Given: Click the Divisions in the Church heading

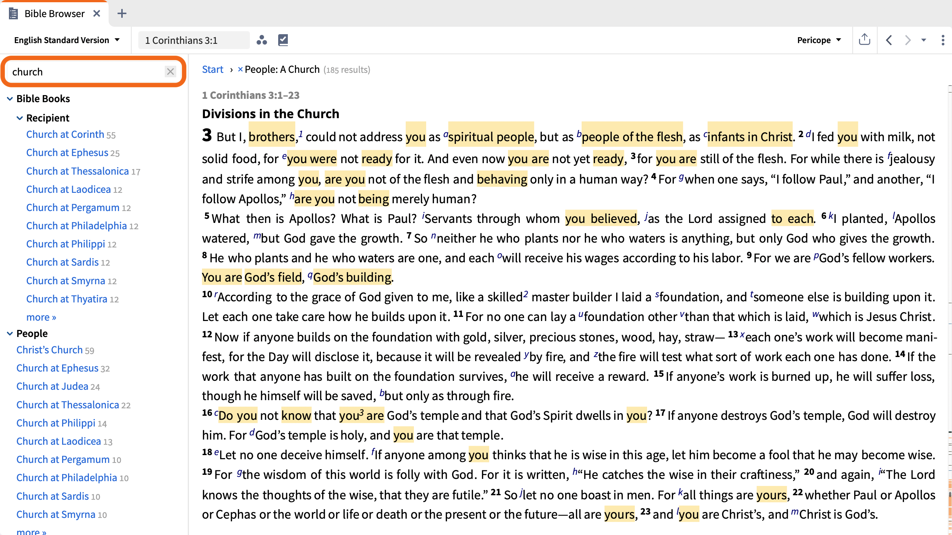Looking at the screenshot, I should pyautogui.click(x=271, y=114).
